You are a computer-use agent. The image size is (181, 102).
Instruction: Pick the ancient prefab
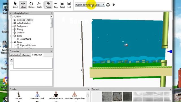(x=19, y=95)
